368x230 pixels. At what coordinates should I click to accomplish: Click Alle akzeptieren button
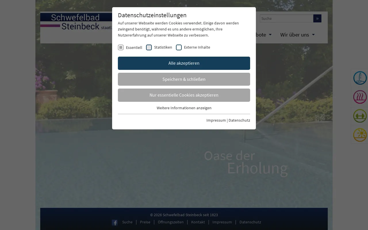point(184,63)
